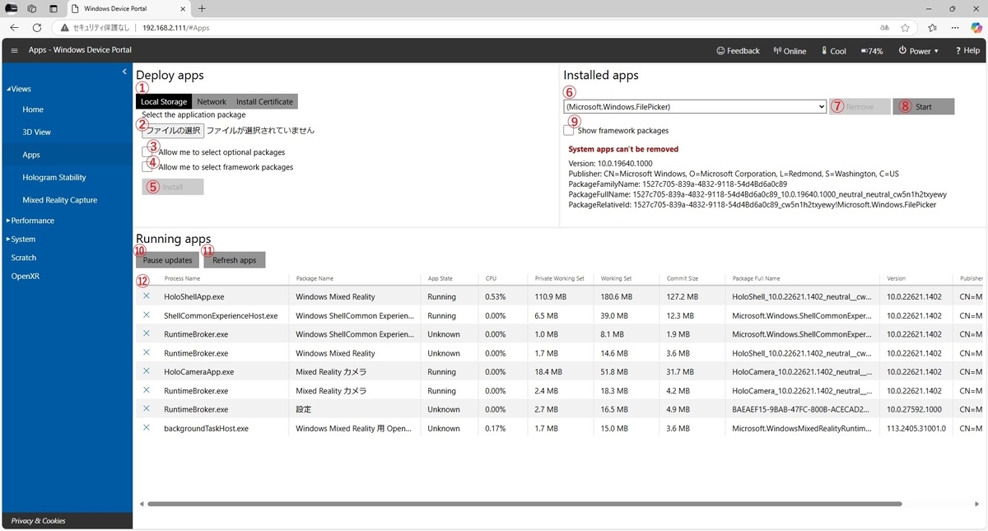988x531 pixels.
Task: Open the tab actions menu icon
Action: (x=54, y=8)
